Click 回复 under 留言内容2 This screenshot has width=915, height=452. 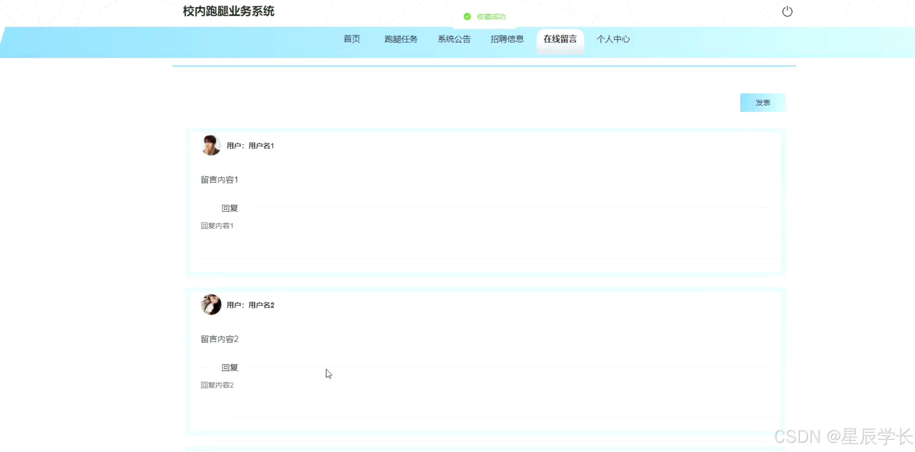point(229,368)
